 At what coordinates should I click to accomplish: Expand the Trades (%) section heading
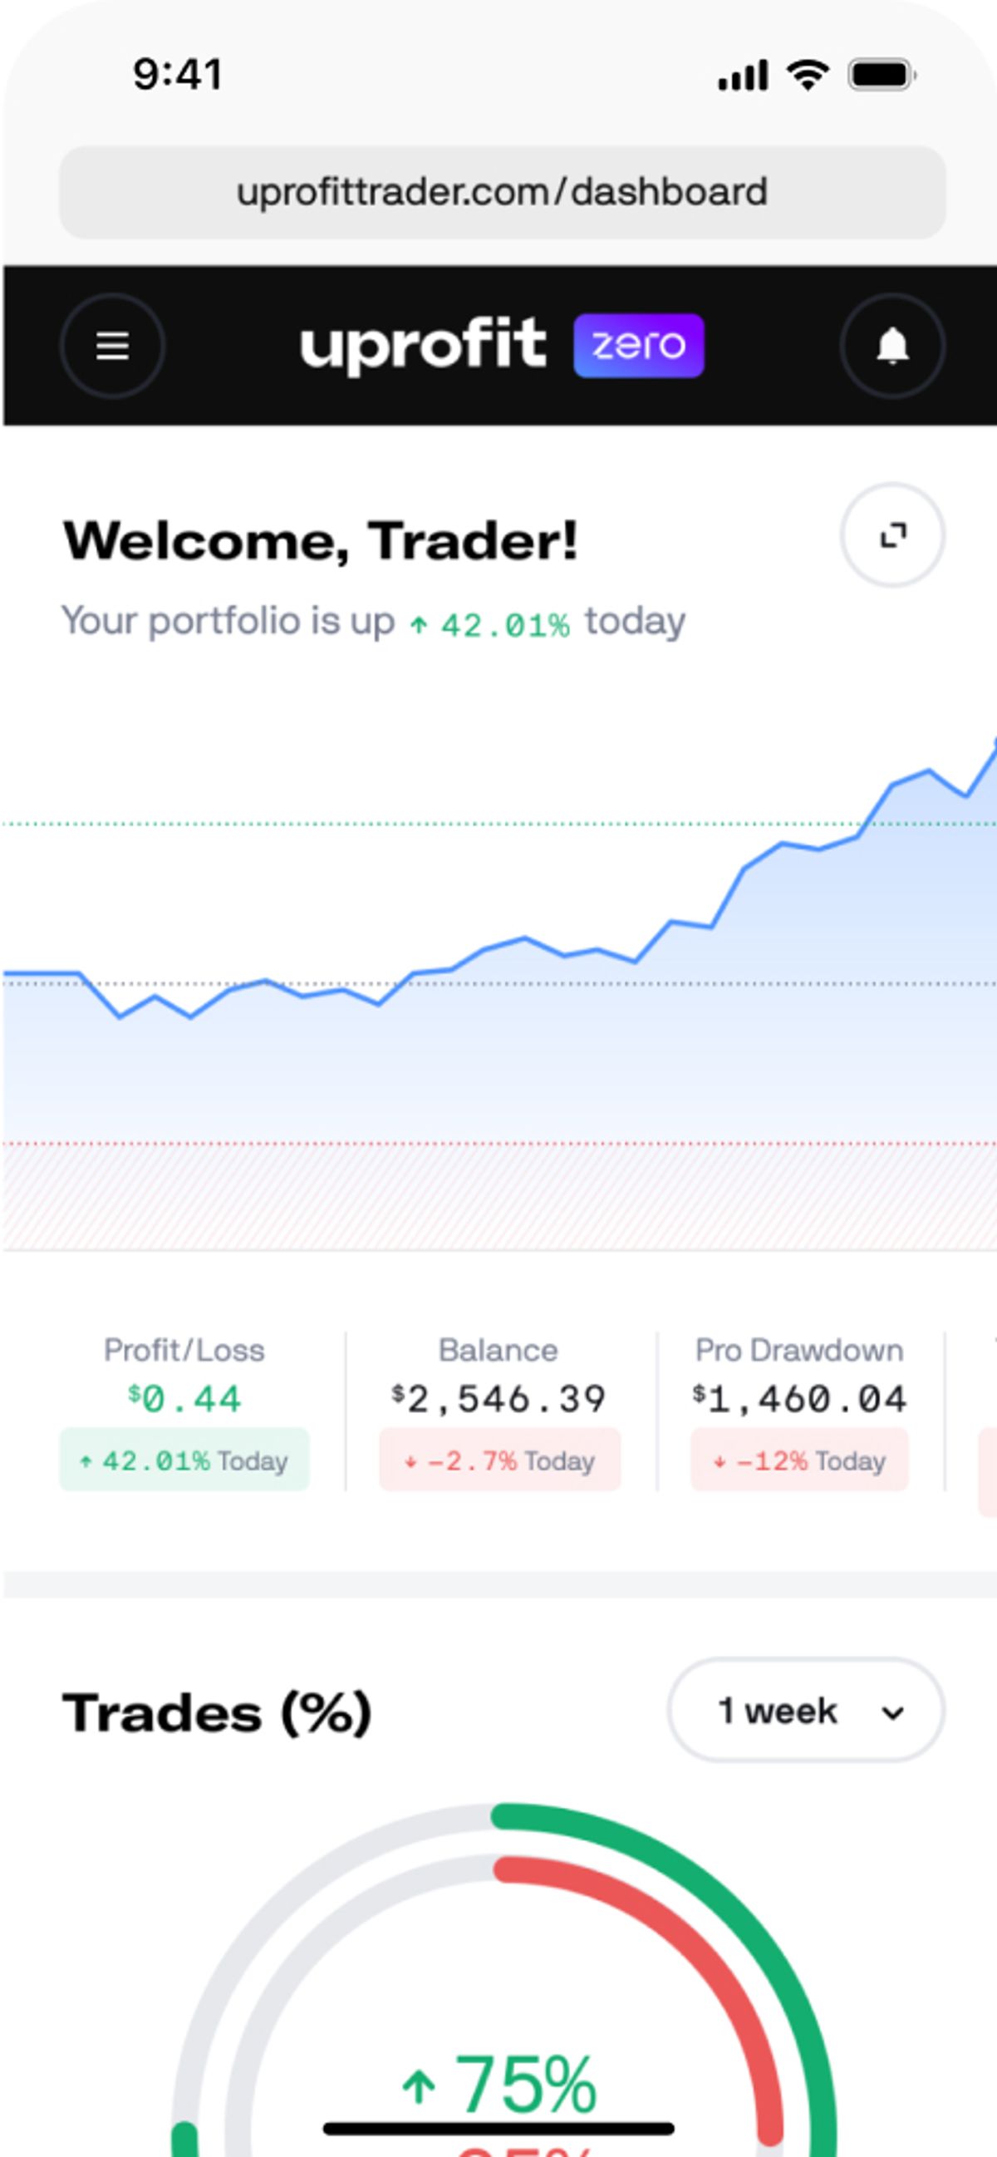pos(219,1711)
